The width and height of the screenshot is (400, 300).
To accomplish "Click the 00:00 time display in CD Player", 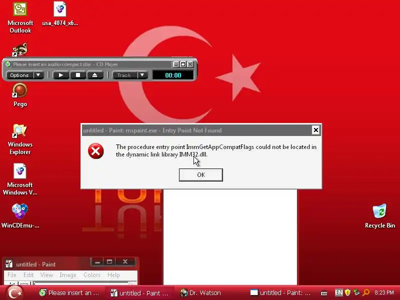I will 173,75.
